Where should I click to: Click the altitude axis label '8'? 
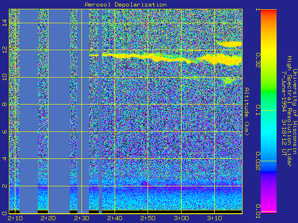coord(5,104)
